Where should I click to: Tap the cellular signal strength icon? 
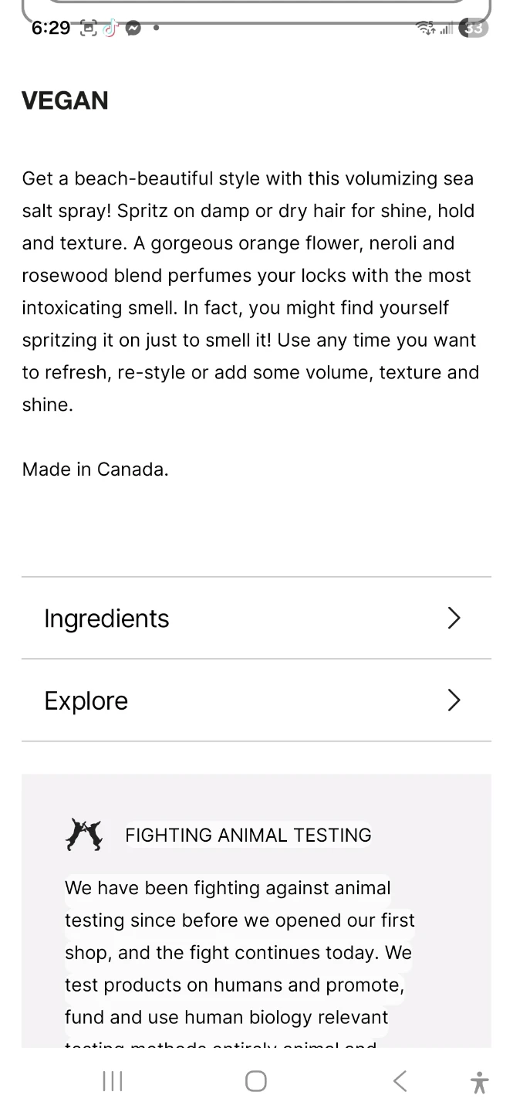tap(445, 29)
